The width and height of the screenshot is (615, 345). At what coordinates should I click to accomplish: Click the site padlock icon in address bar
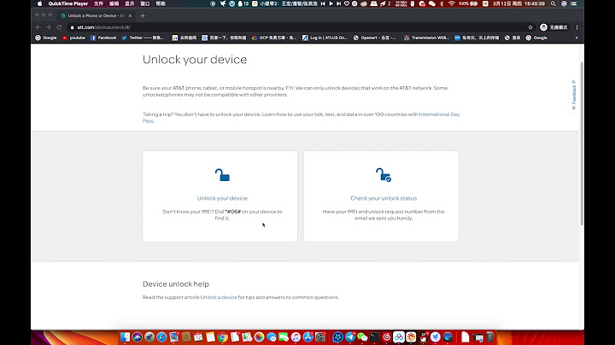pyautogui.click(x=72, y=27)
